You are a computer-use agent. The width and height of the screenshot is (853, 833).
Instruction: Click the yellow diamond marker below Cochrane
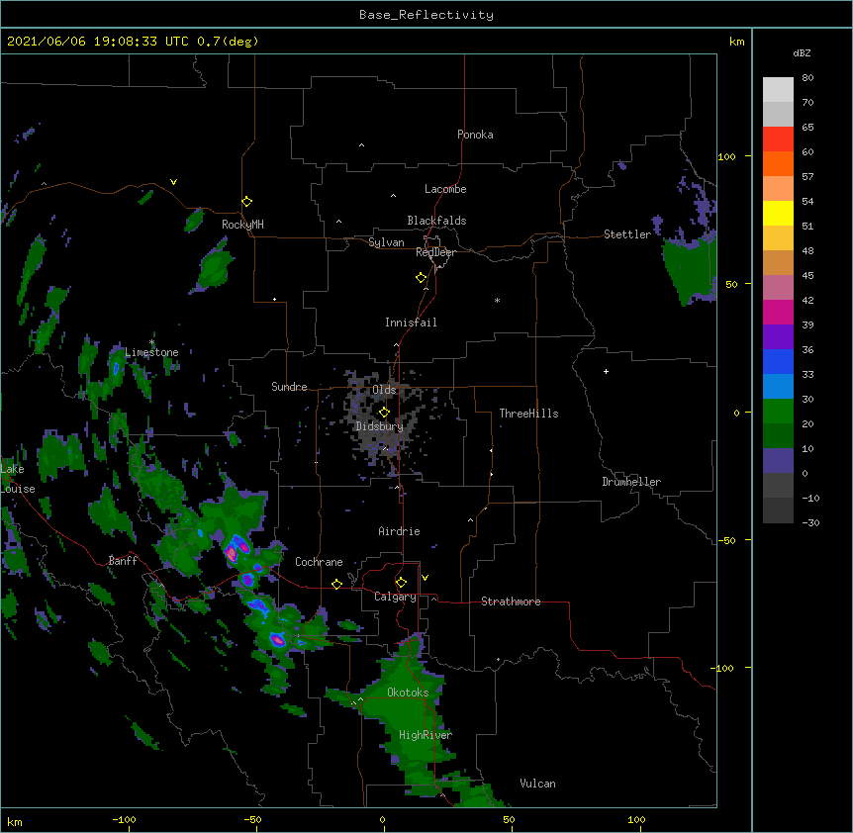coord(336,584)
